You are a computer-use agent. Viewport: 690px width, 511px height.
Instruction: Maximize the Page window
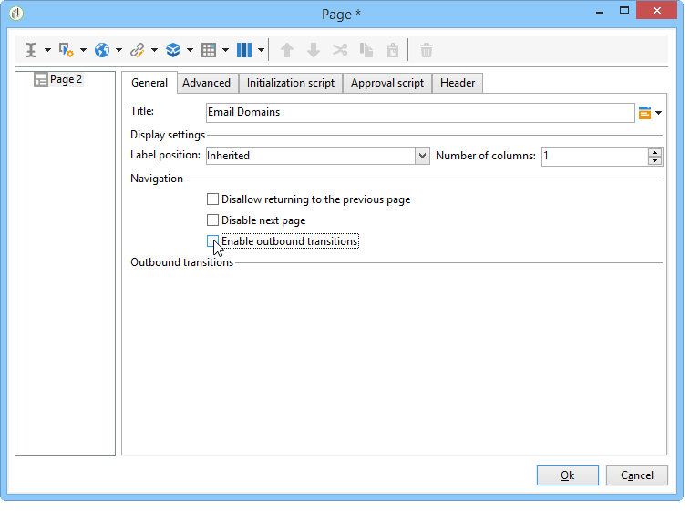tap(624, 11)
